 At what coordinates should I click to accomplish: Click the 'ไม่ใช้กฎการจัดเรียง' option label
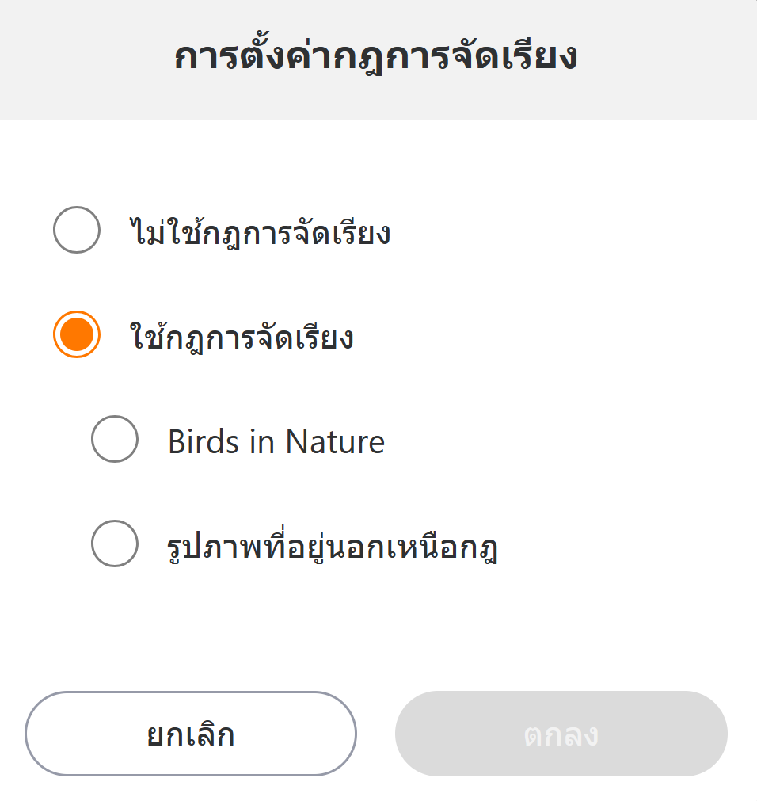point(260,233)
